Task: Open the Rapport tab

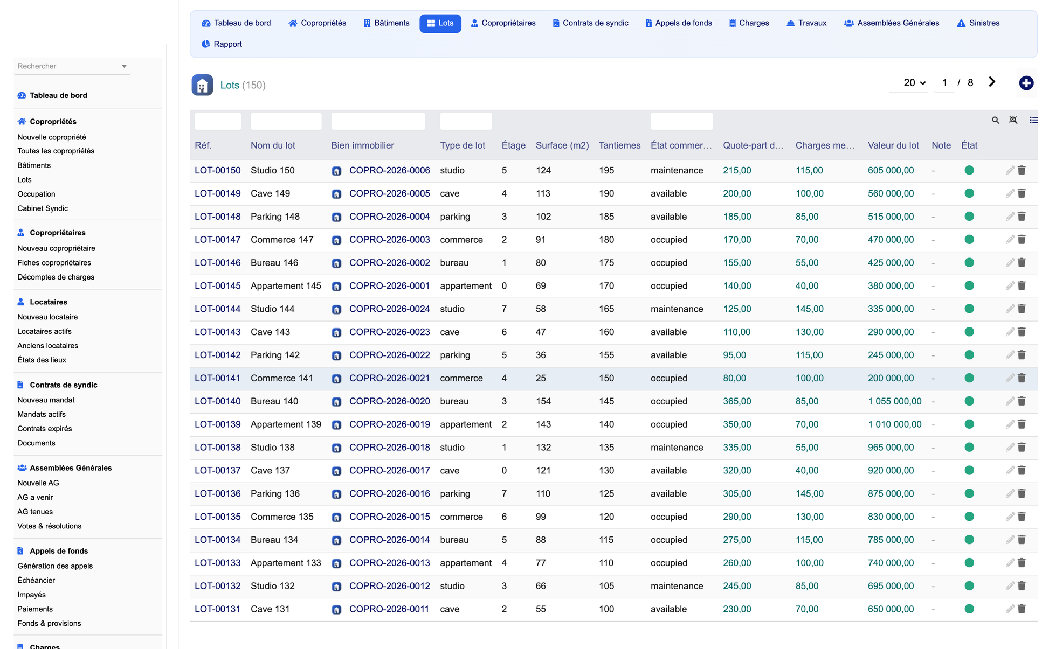Action: click(x=222, y=44)
